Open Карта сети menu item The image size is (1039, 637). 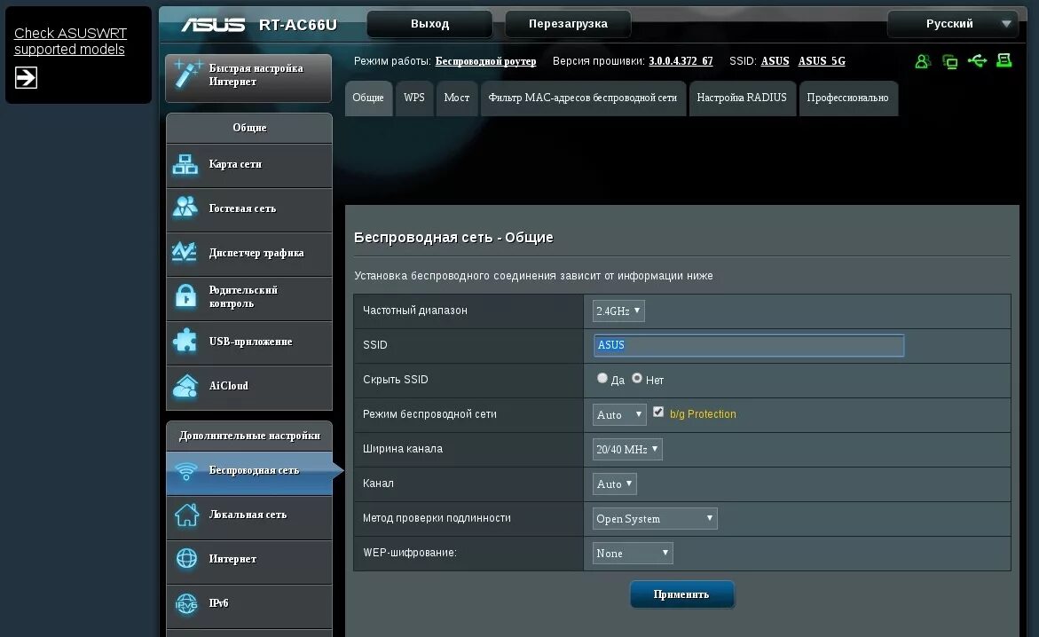click(249, 164)
